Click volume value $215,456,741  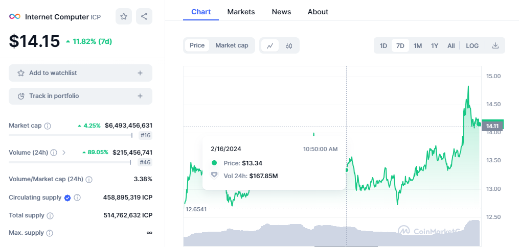[132, 152]
